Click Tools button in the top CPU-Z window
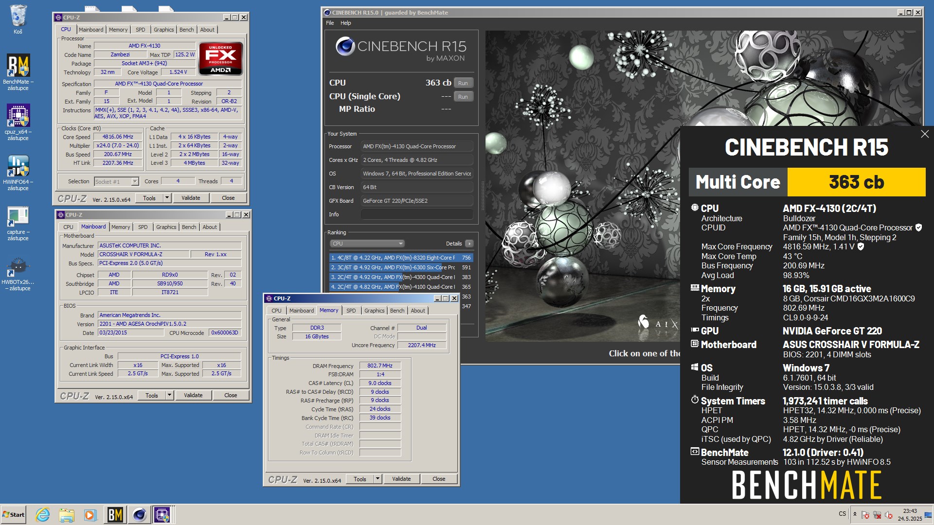The width and height of the screenshot is (934, 525). [149, 198]
